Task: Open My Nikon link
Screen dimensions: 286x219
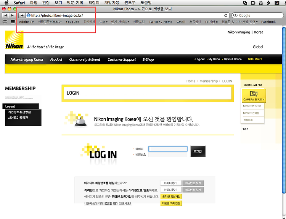Action: point(214,59)
